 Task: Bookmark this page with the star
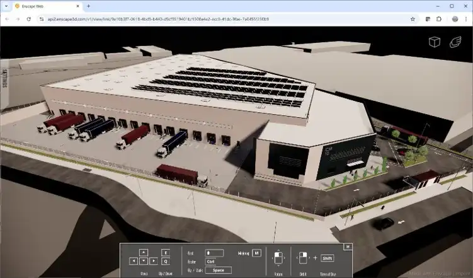(x=413, y=19)
